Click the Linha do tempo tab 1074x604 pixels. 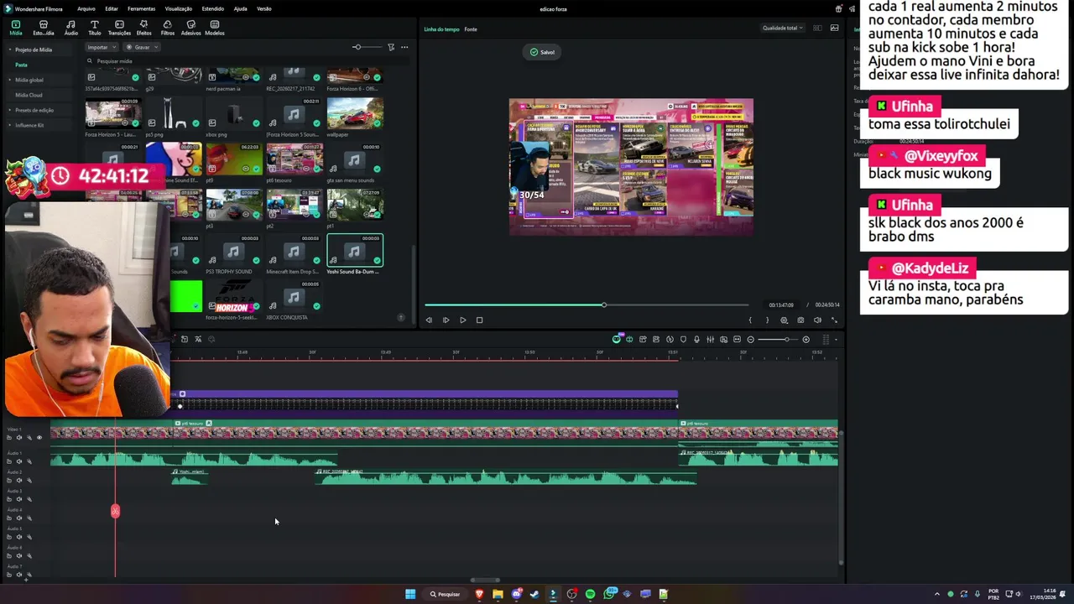click(441, 29)
